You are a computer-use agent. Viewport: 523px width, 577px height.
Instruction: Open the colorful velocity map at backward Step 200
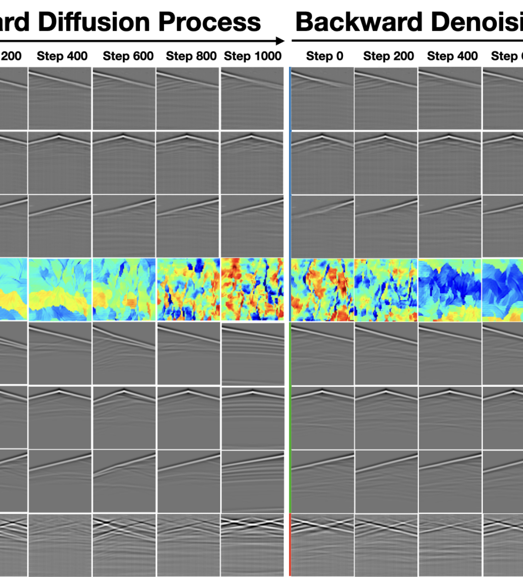(x=386, y=290)
